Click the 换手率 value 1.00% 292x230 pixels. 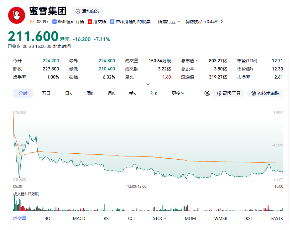[x=53, y=77]
